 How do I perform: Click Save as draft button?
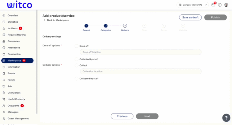(190, 17)
